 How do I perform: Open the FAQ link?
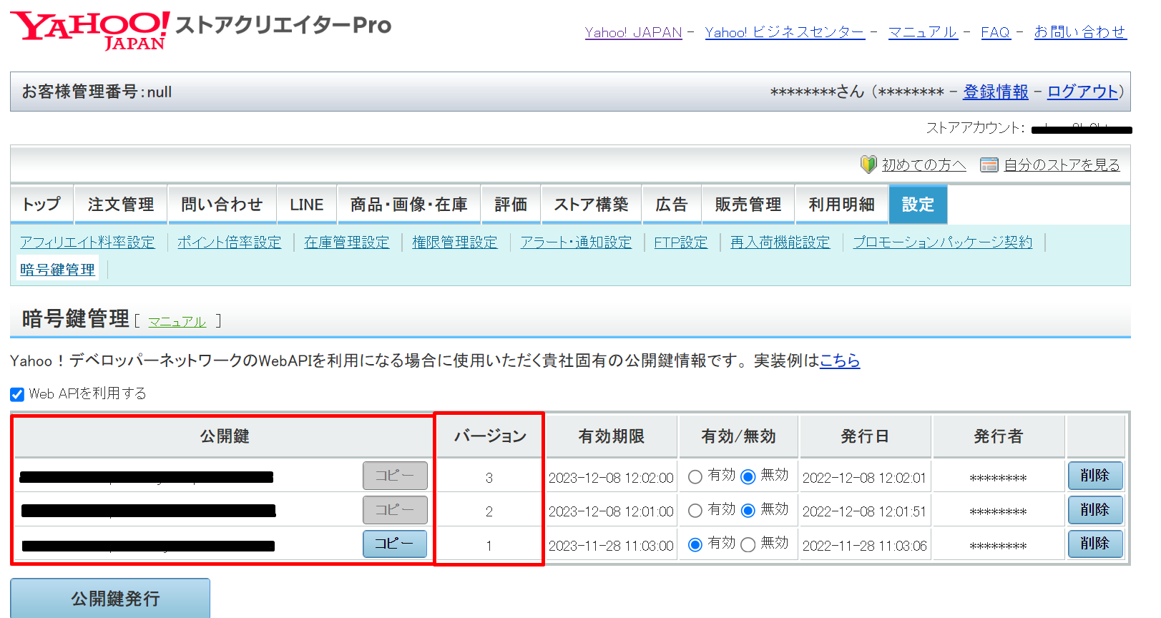point(996,32)
